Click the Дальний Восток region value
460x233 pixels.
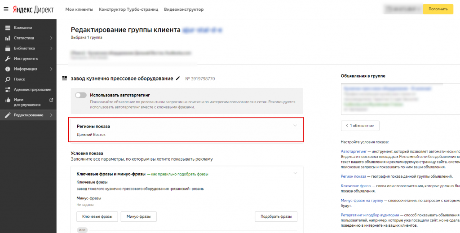[91, 135]
